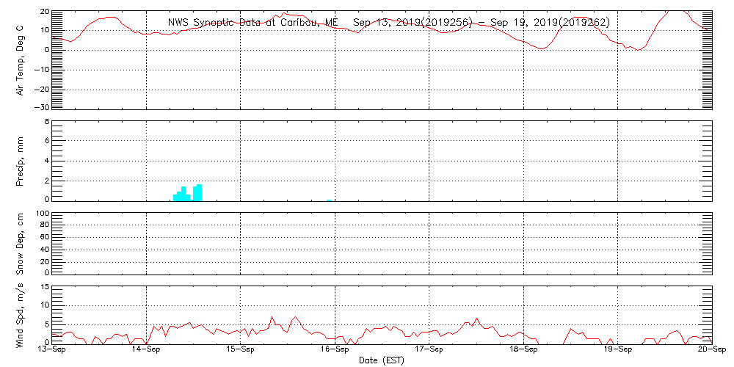The image size is (734, 367).
Task: Click the tallest cyan precipitation bar on 14-Sep
Action: click(199, 192)
